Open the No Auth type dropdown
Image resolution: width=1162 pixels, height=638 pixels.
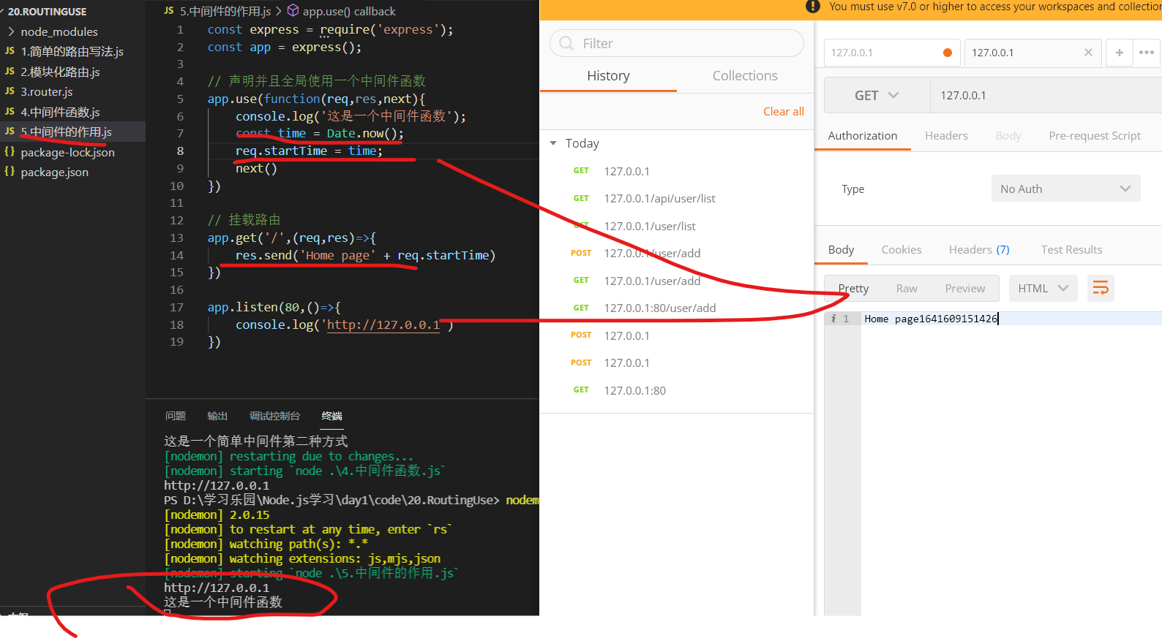click(1065, 189)
